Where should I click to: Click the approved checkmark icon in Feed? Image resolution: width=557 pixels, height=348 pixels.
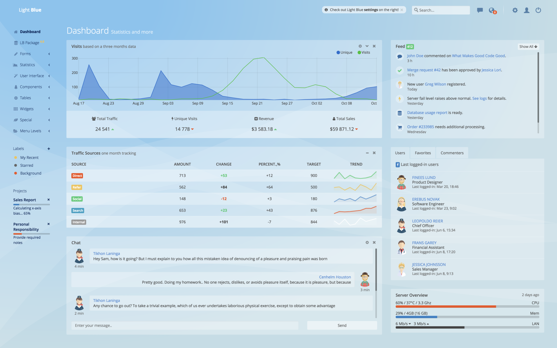pyautogui.click(x=400, y=70)
